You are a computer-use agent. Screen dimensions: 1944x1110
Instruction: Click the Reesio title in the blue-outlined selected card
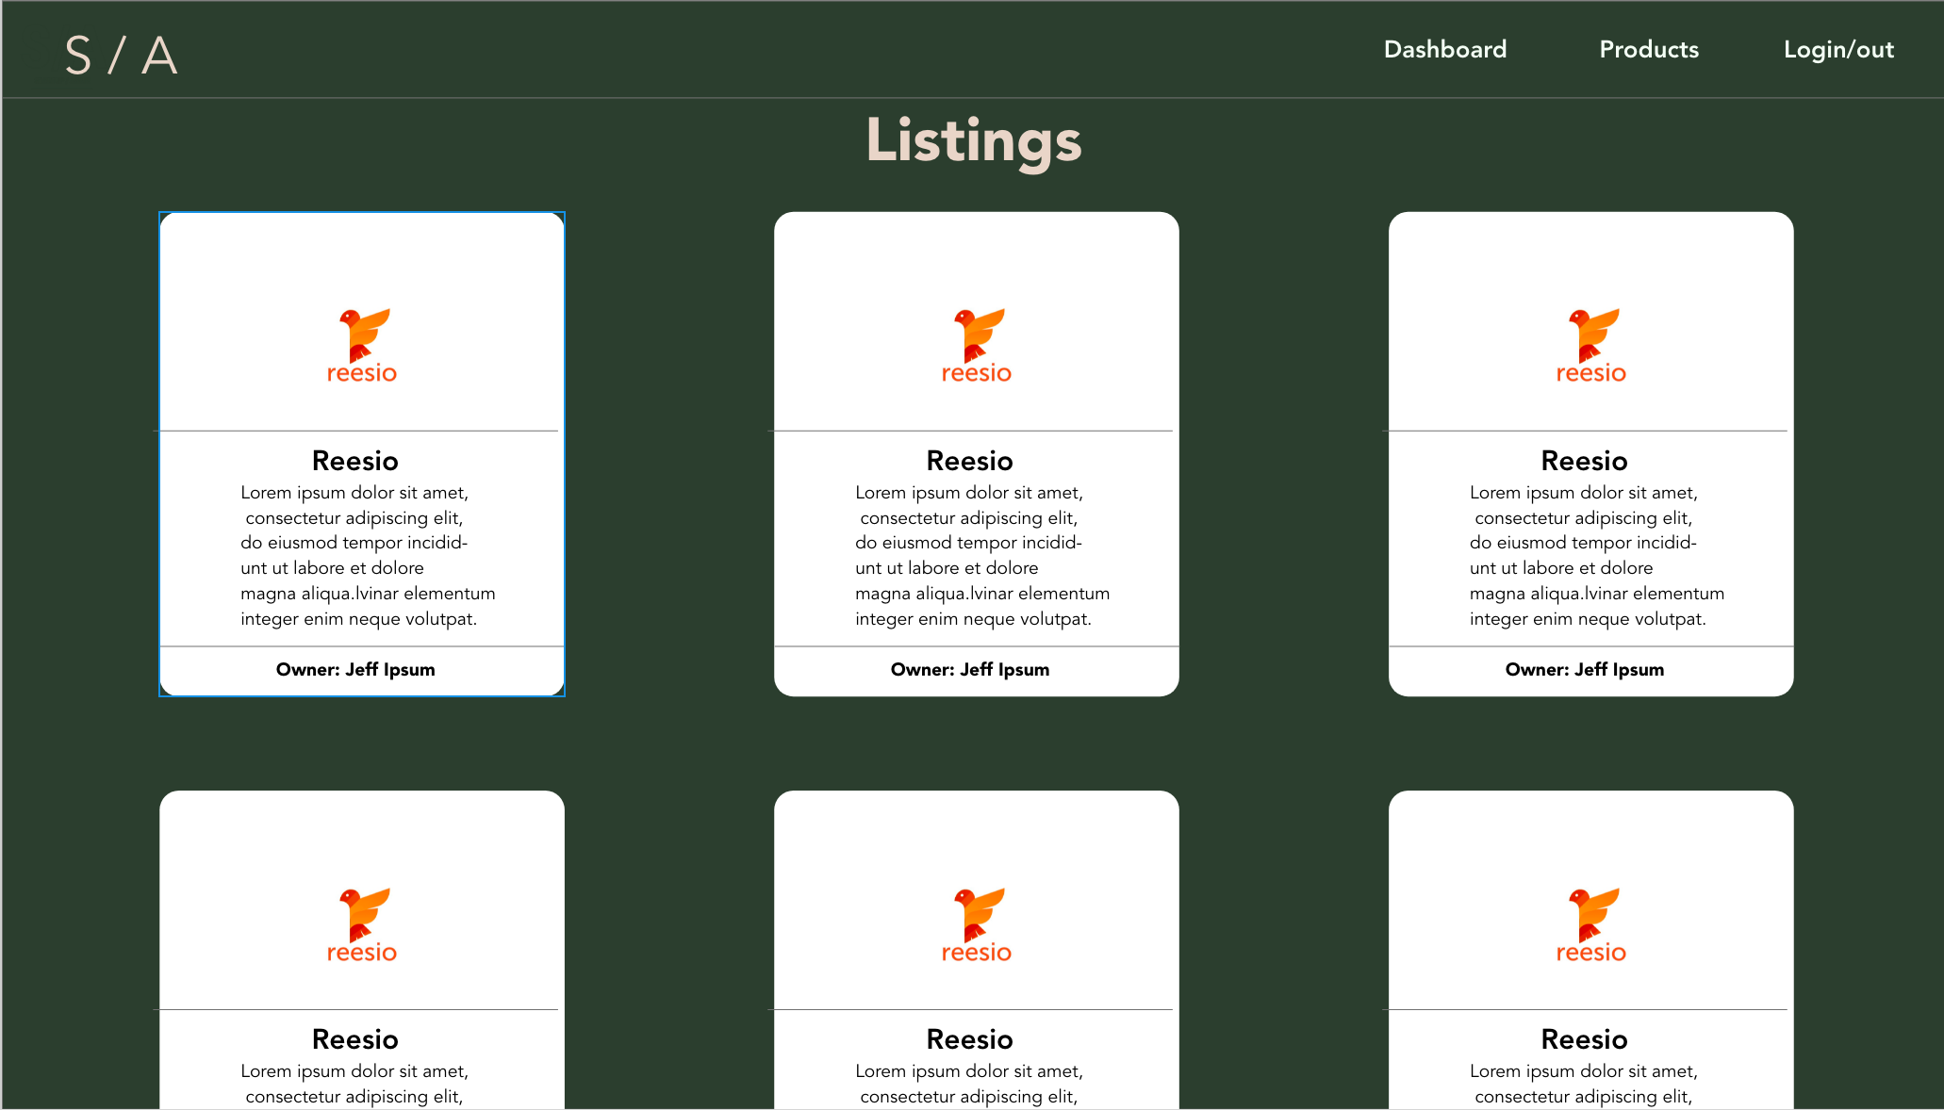[355, 461]
